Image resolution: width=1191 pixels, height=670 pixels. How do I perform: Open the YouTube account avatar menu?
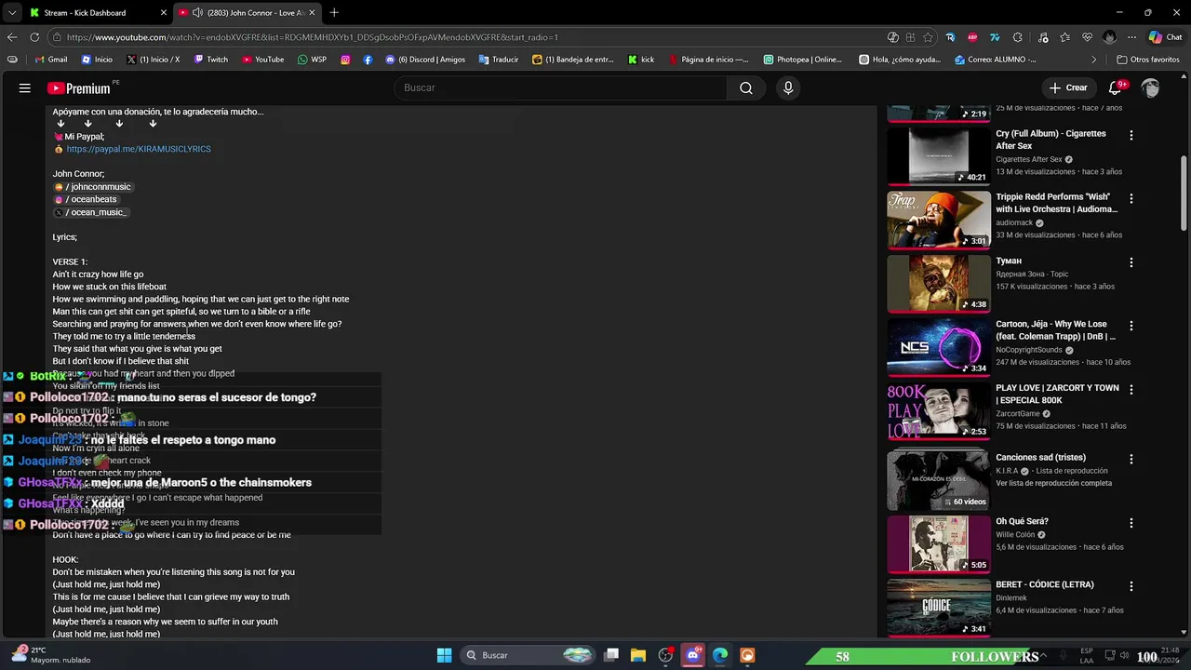point(1151,88)
